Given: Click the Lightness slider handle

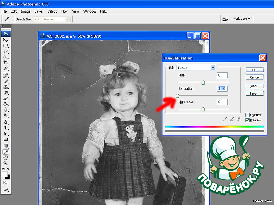Looking at the screenshot, I should coord(203,109).
